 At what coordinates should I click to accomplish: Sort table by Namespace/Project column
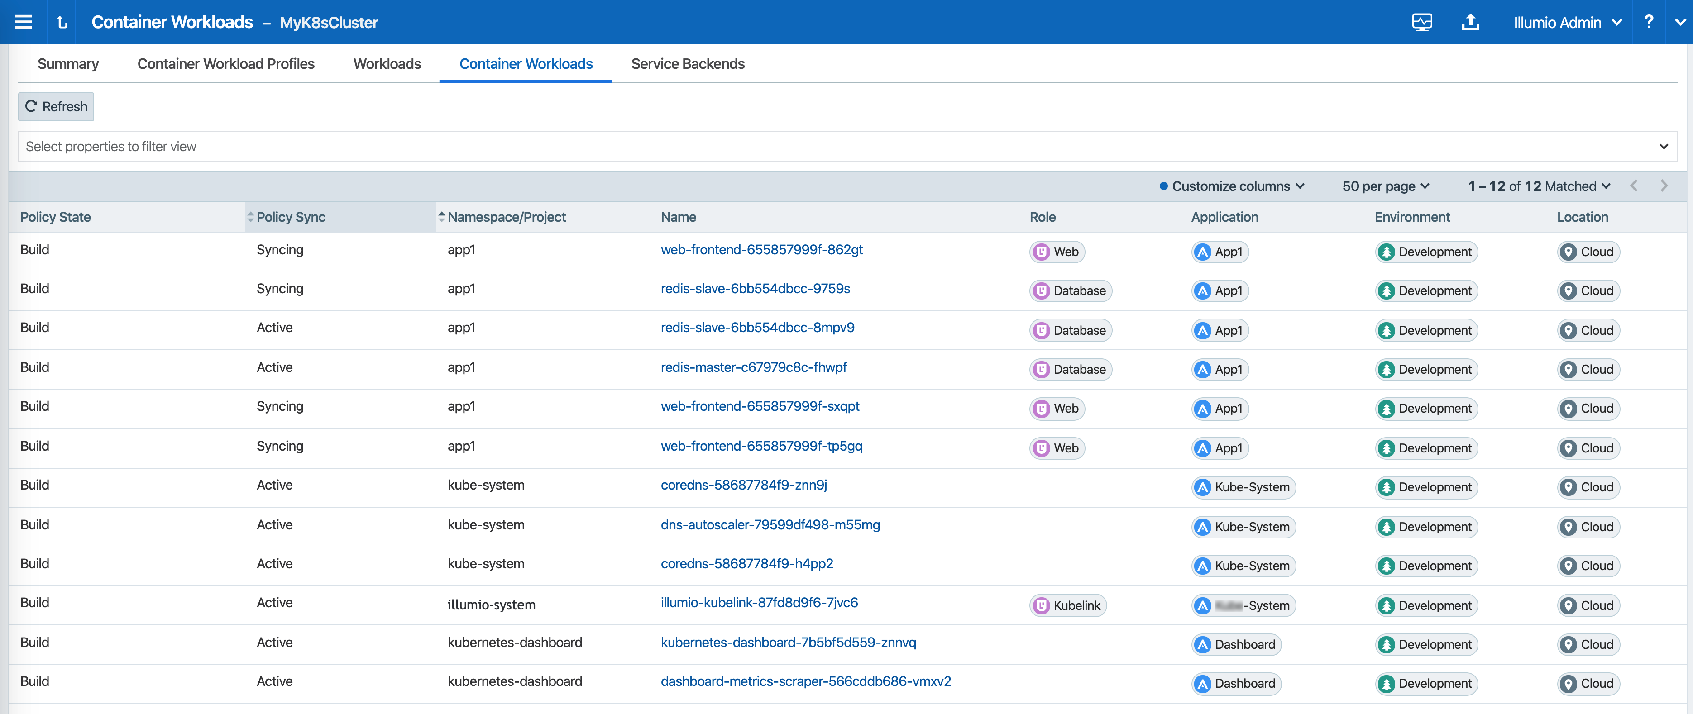[506, 217]
